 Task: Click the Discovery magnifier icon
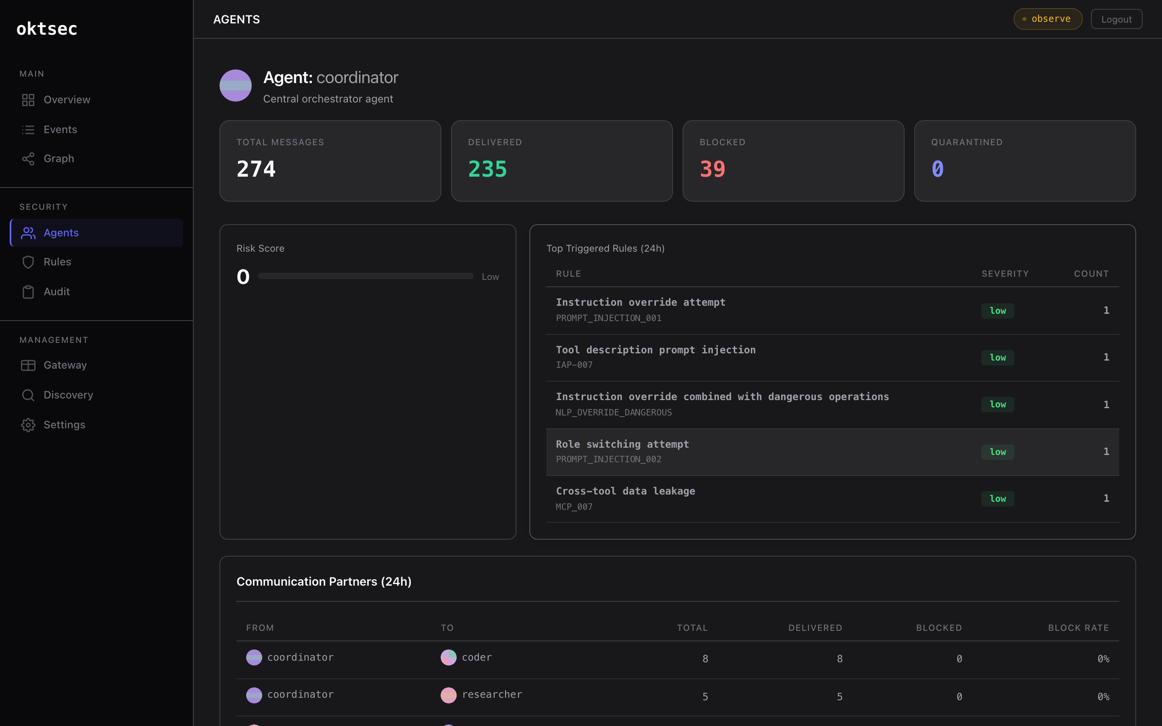click(x=28, y=395)
